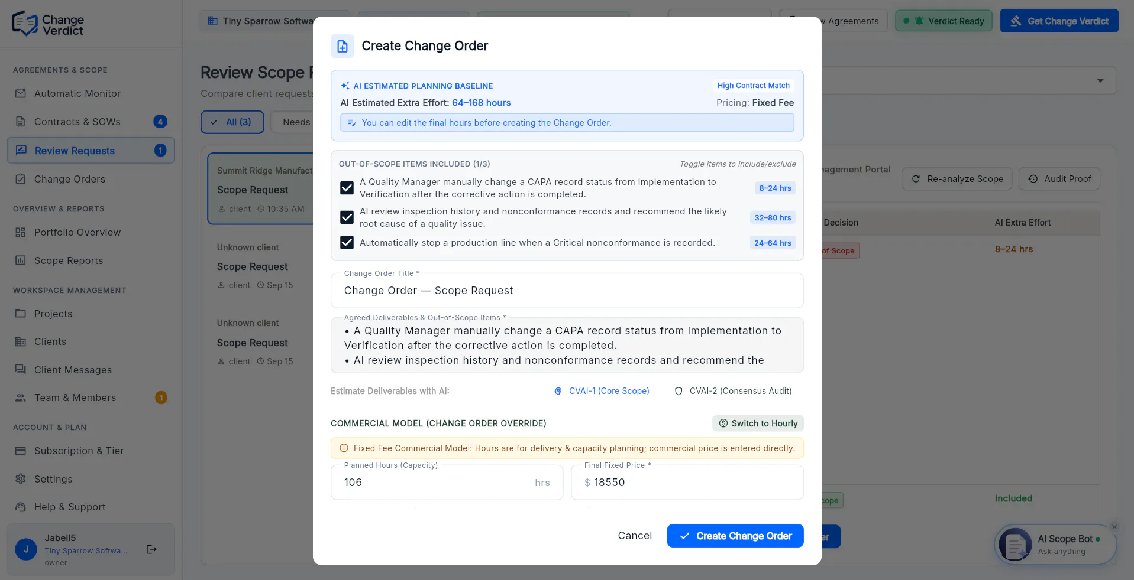Click the edit-hours note icon
Image resolution: width=1134 pixels, height=580 pixels.
(x=352, y=123)
